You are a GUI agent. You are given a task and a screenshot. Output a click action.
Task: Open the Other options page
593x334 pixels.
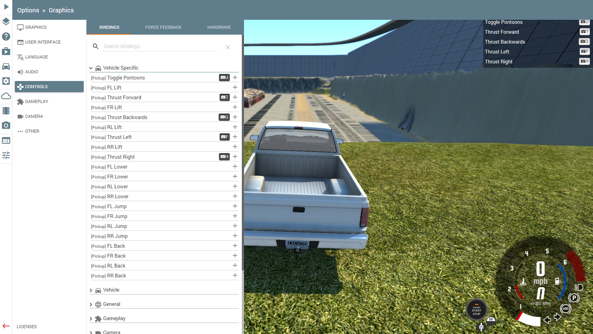(x=49, y=131)
